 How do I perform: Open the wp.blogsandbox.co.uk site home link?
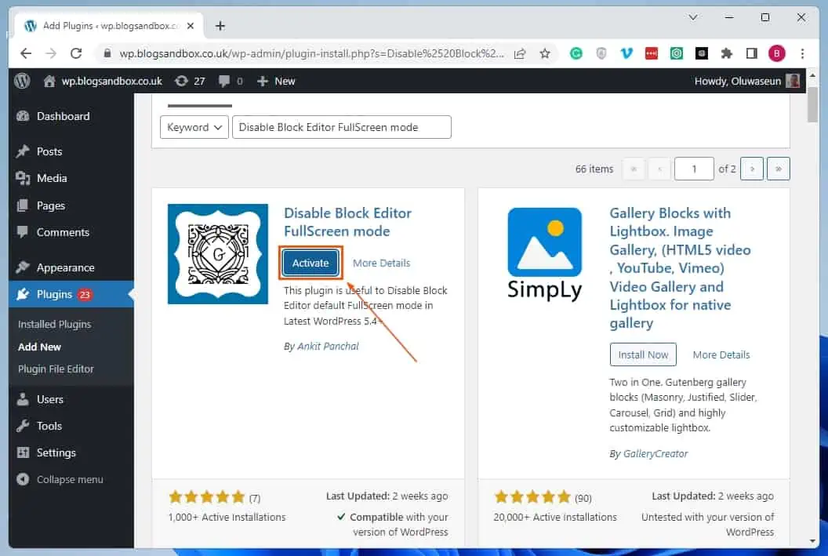[103, 81]
